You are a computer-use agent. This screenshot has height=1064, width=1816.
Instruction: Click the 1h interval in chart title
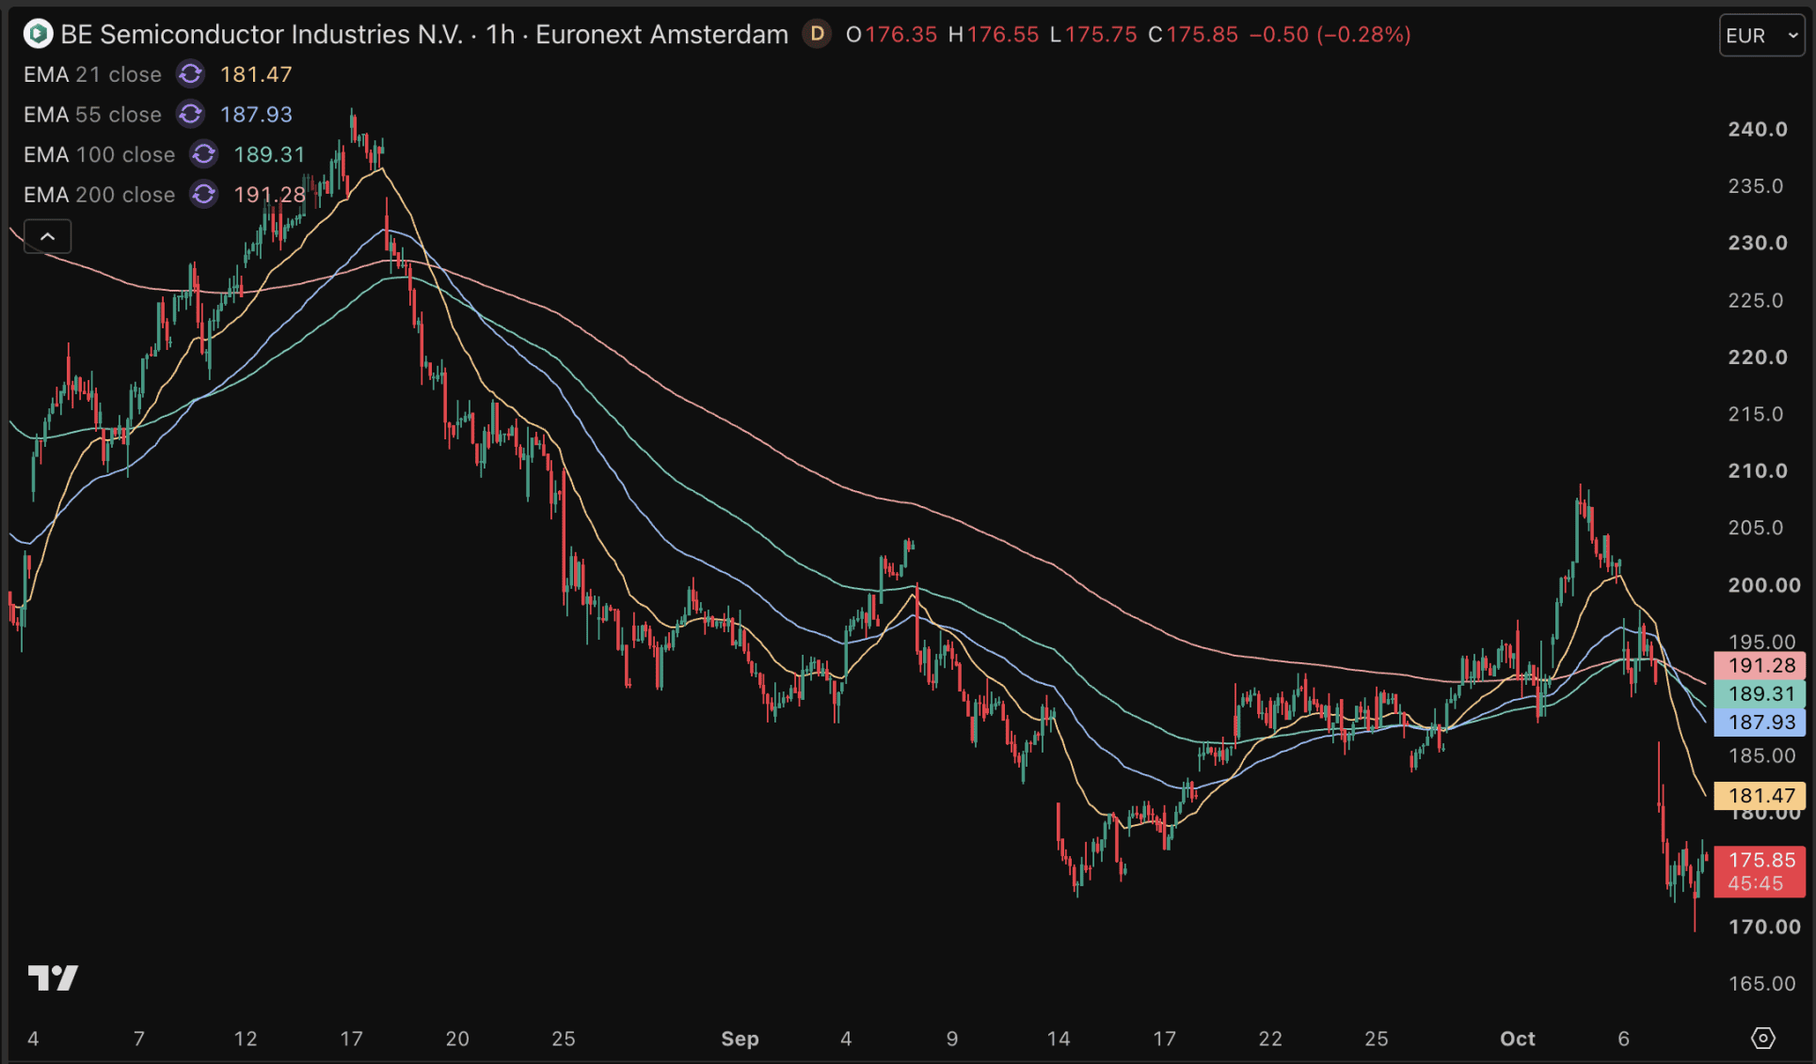coord(500,35)
